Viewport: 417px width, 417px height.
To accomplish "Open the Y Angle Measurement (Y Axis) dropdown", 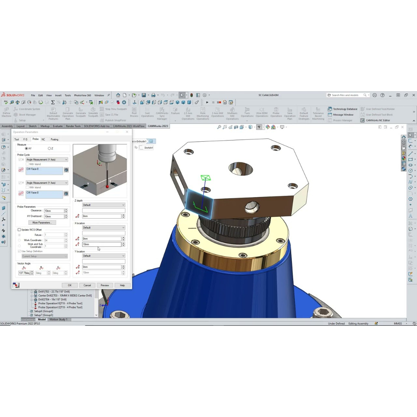I will coord(47,183).
